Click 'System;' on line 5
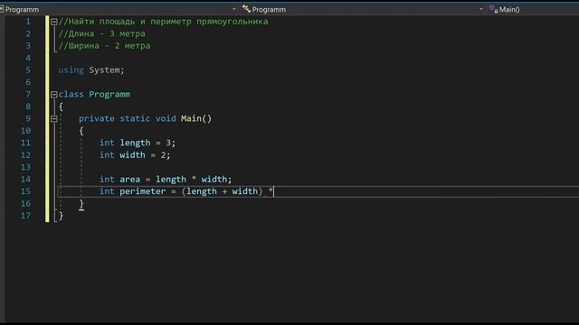The width and height of the screenshot is (579, 325). point(107,70)
